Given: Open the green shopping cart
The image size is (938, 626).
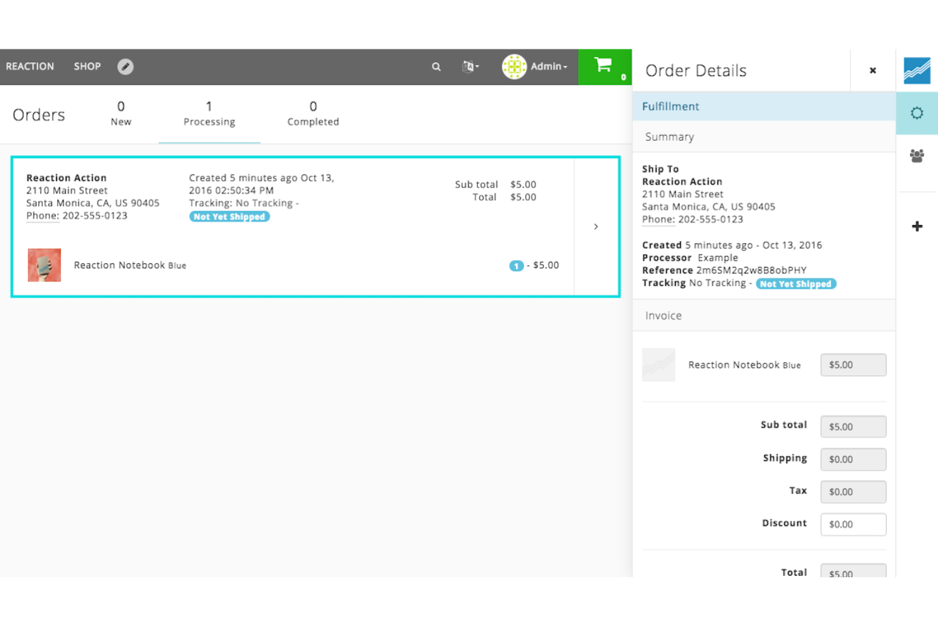Looking at the screenshot, I should [605, 67].
